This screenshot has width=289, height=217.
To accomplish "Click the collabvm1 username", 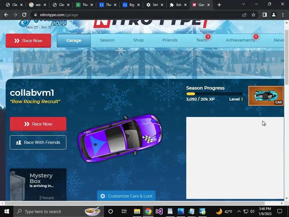I will (x=32, y=93).
